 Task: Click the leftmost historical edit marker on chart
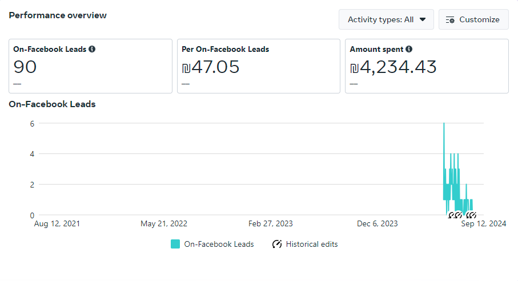[x=450, y=215]
